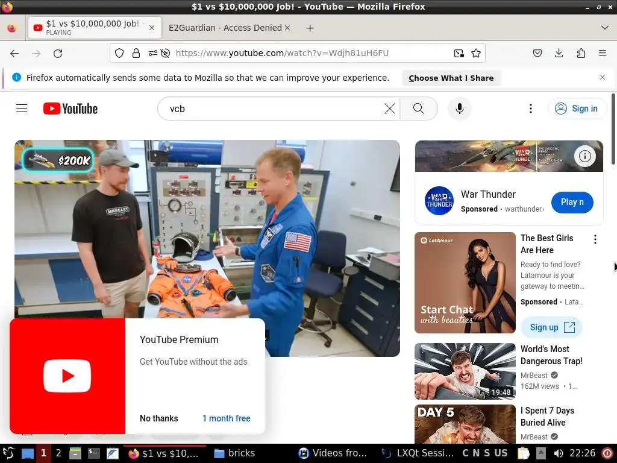Bookmark this page with the star
The height and width of the screenshot is (463, 617).
click(x=476, y=53)
